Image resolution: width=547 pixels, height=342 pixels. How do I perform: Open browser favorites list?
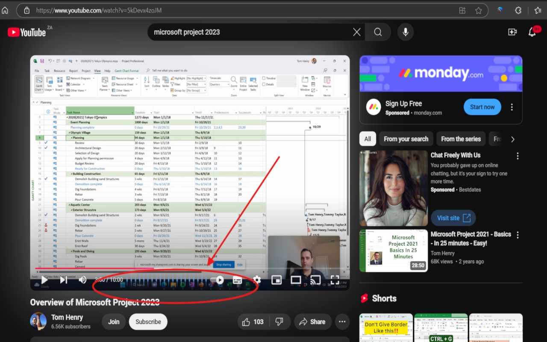point(538,10)
